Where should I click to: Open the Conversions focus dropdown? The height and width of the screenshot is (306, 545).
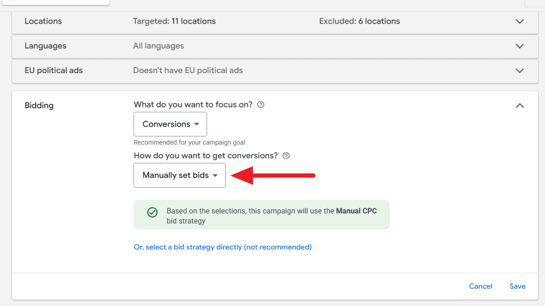[170, 124]
